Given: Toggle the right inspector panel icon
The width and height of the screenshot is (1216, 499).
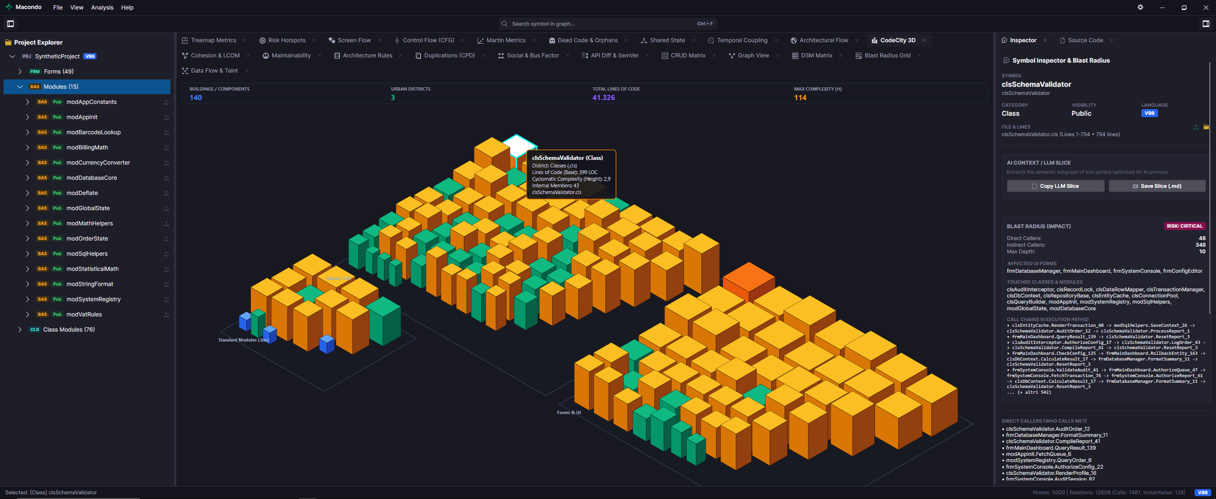Looking at the screenshot, I should pyautogui.click(x=1206, y=24).
